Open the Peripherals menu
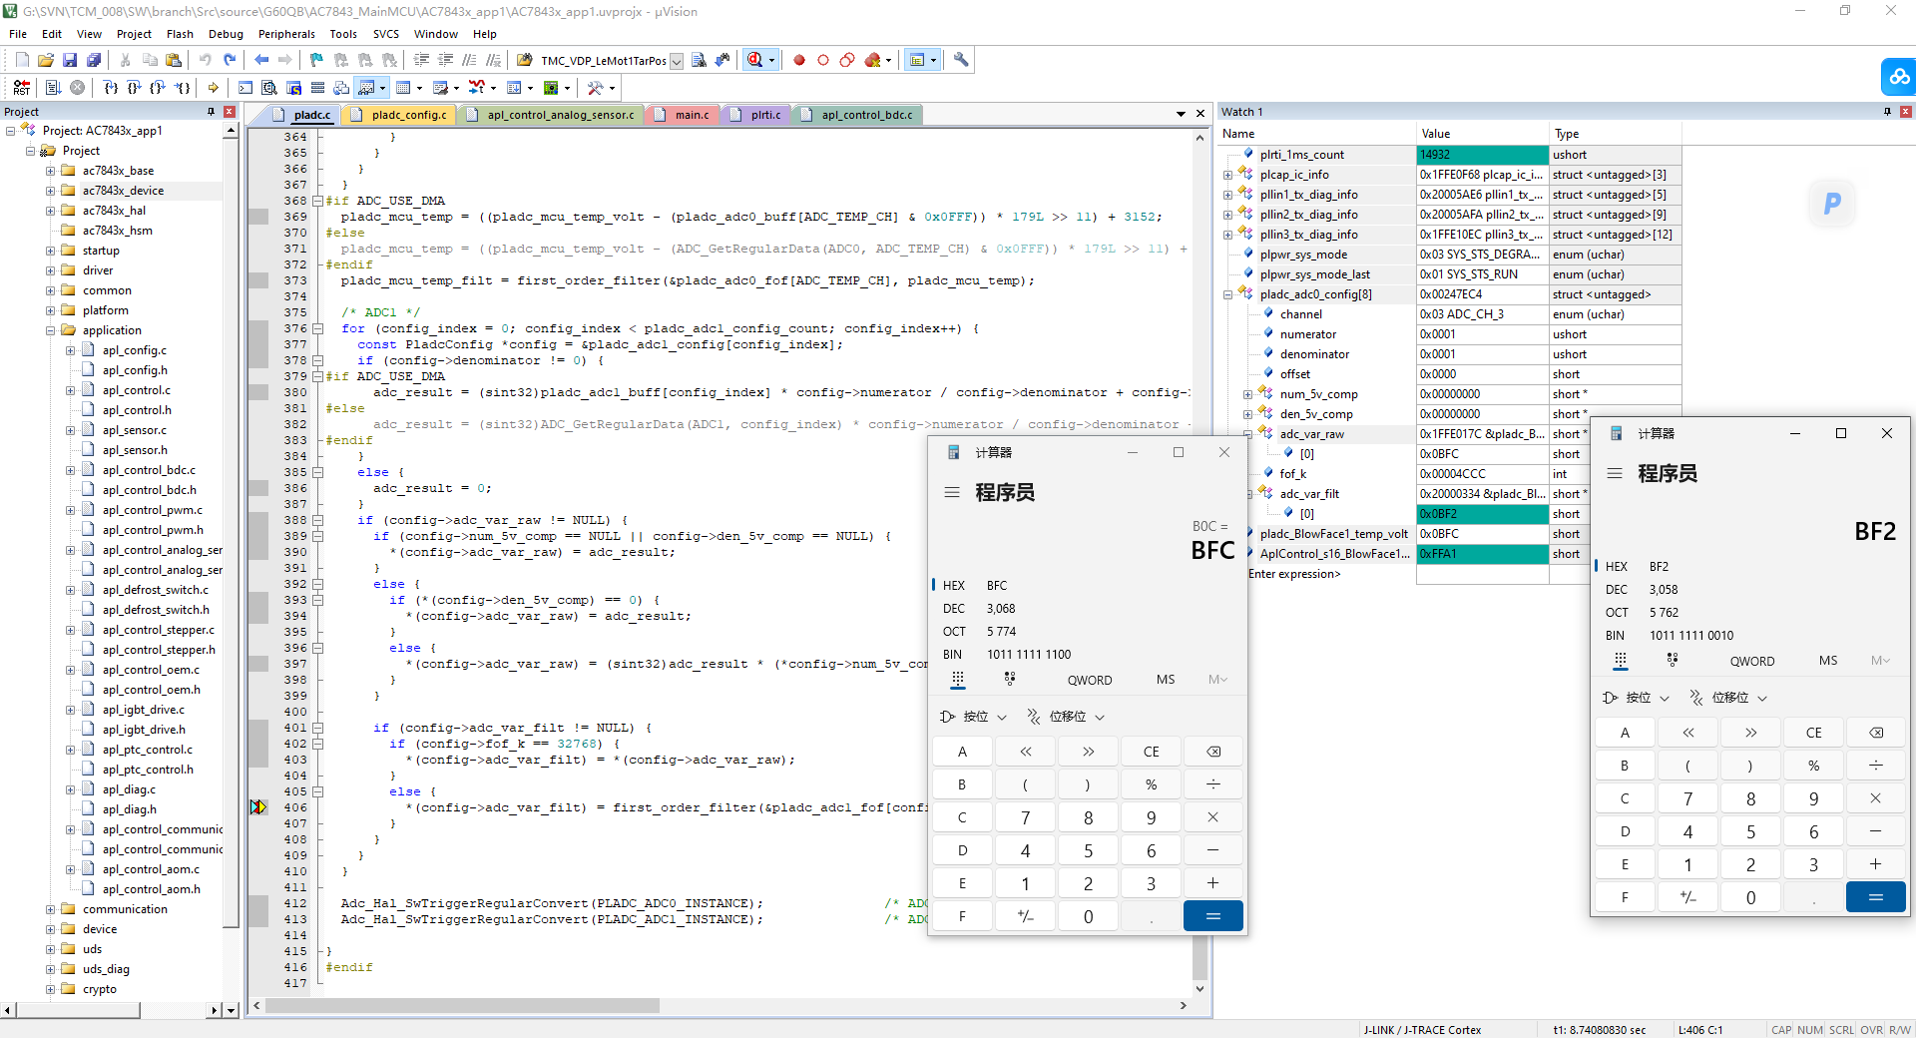This screenshot has width=1916, height=1038. coord(286,34)
